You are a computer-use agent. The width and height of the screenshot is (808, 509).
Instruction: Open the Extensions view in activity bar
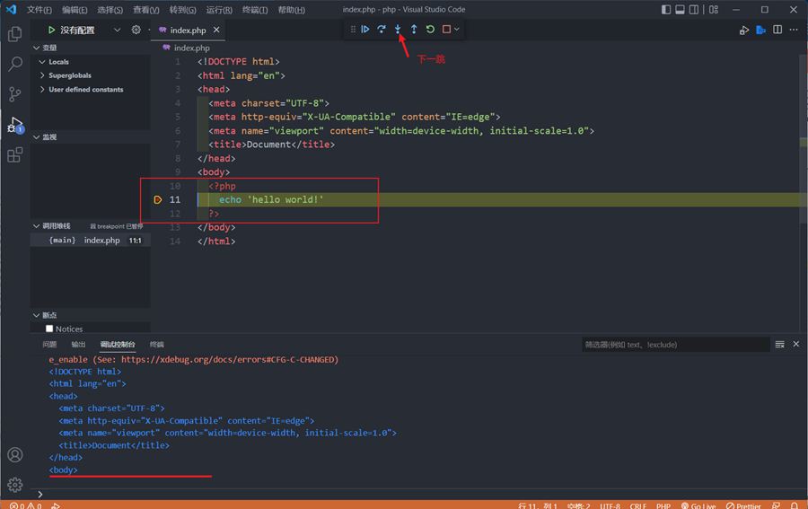click(x=14, y=155)
